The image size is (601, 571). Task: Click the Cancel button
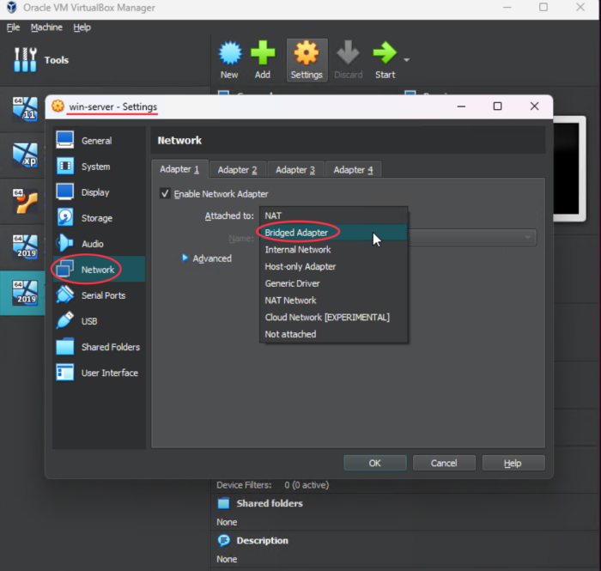(444, 463)
